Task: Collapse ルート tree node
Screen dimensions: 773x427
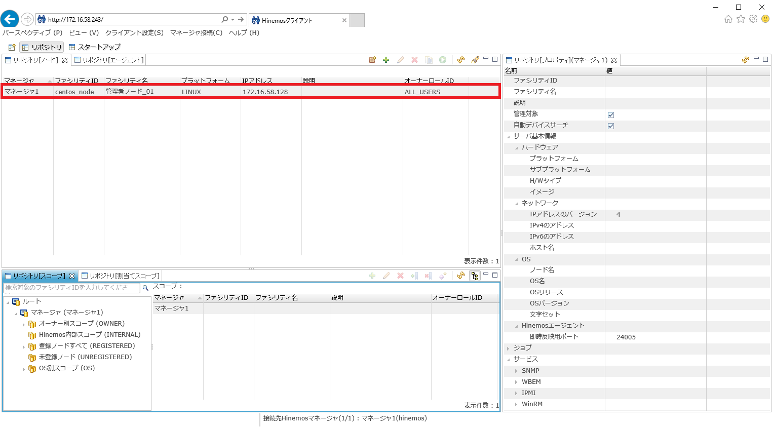Action: [8, 302]
